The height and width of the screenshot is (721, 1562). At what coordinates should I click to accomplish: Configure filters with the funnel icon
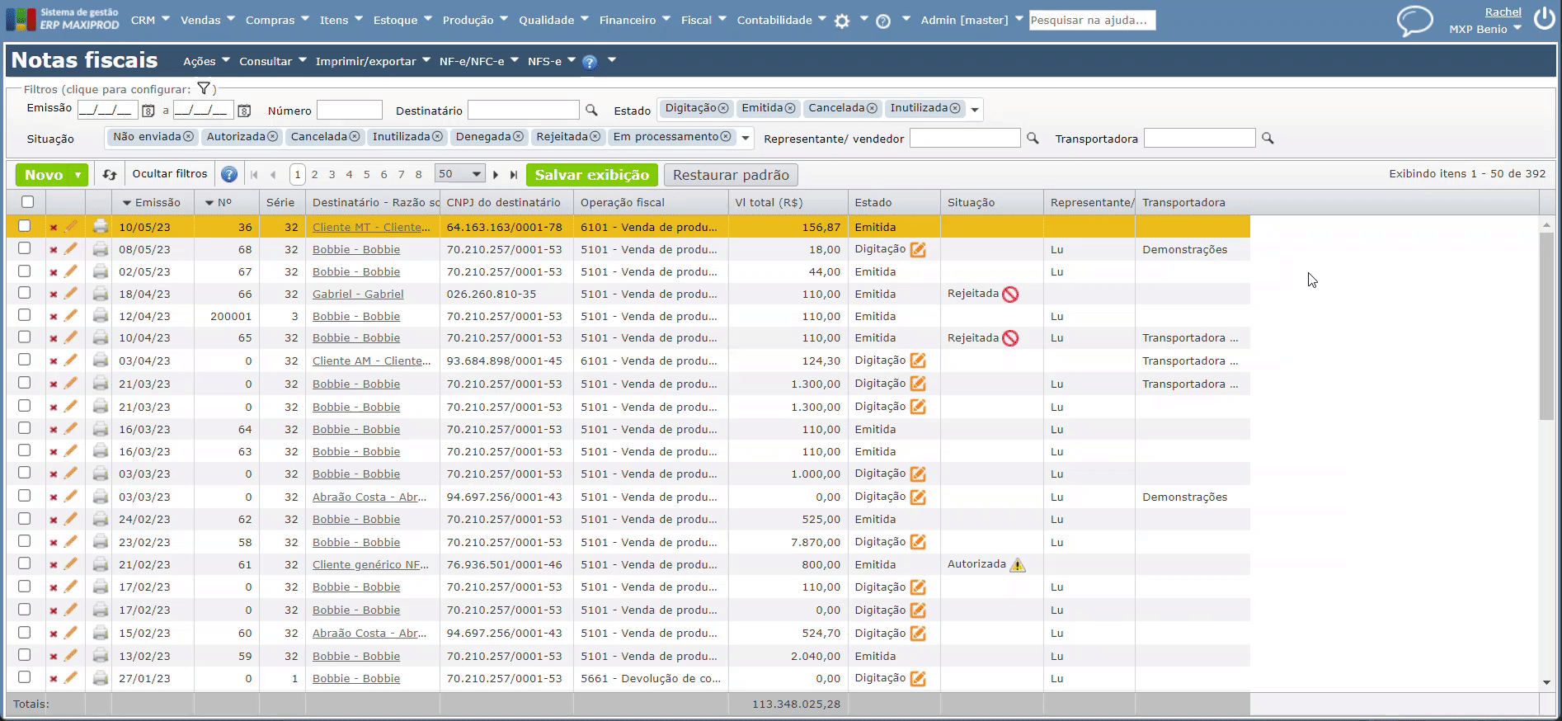[x=204, y=88]
